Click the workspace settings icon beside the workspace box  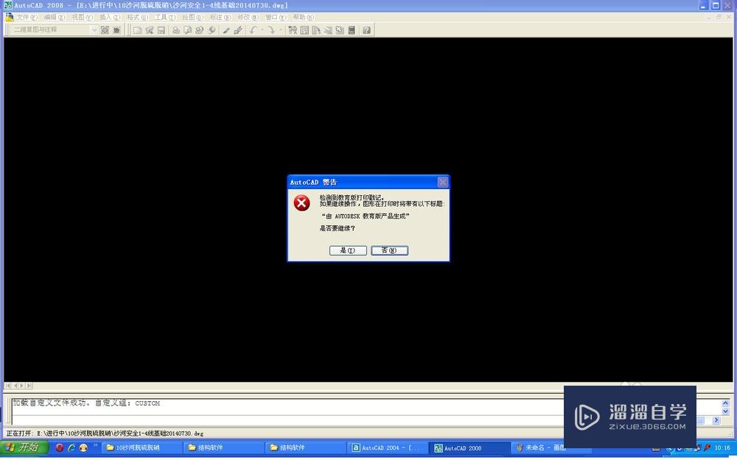(105, 29)
